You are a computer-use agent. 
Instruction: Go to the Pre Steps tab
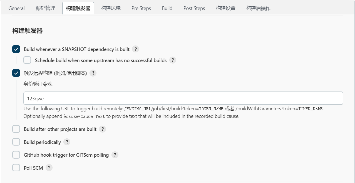(141, 8)
